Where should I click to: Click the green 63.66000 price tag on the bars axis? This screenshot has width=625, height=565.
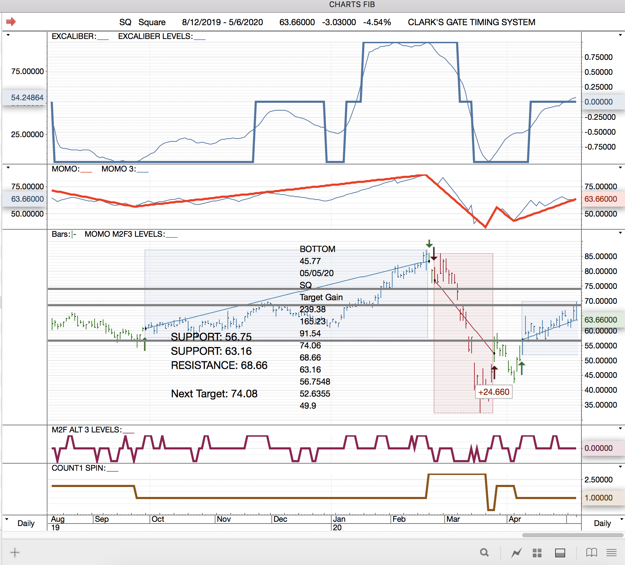(603, 320)
